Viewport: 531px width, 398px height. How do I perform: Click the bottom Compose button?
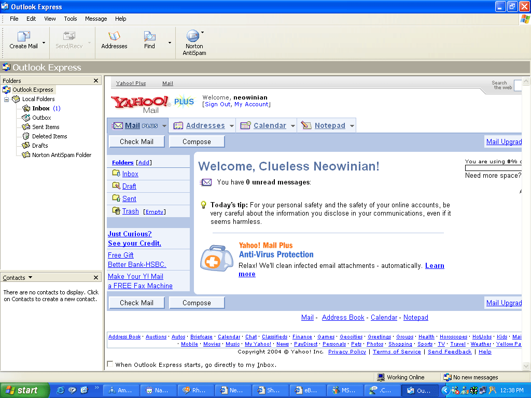[x=197, y=303]
